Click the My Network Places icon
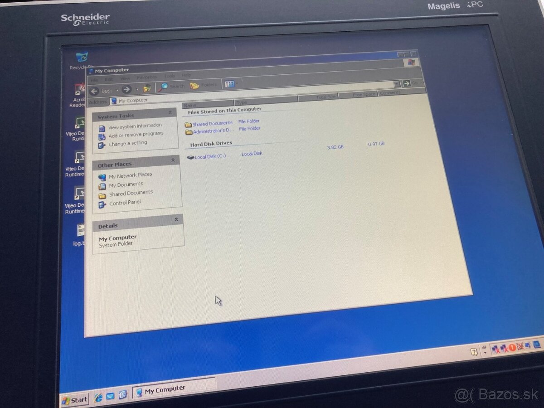Image resolution: width=544 pixels, height=408 pixels. (102, 177)
